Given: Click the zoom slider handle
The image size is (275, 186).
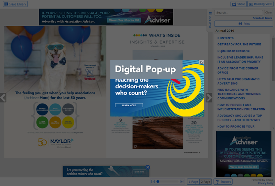Looking at the screenshot, I should point(158,182).
